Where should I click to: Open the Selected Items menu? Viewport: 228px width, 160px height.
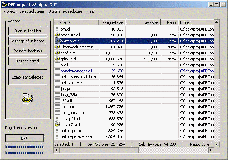(32, 11)
